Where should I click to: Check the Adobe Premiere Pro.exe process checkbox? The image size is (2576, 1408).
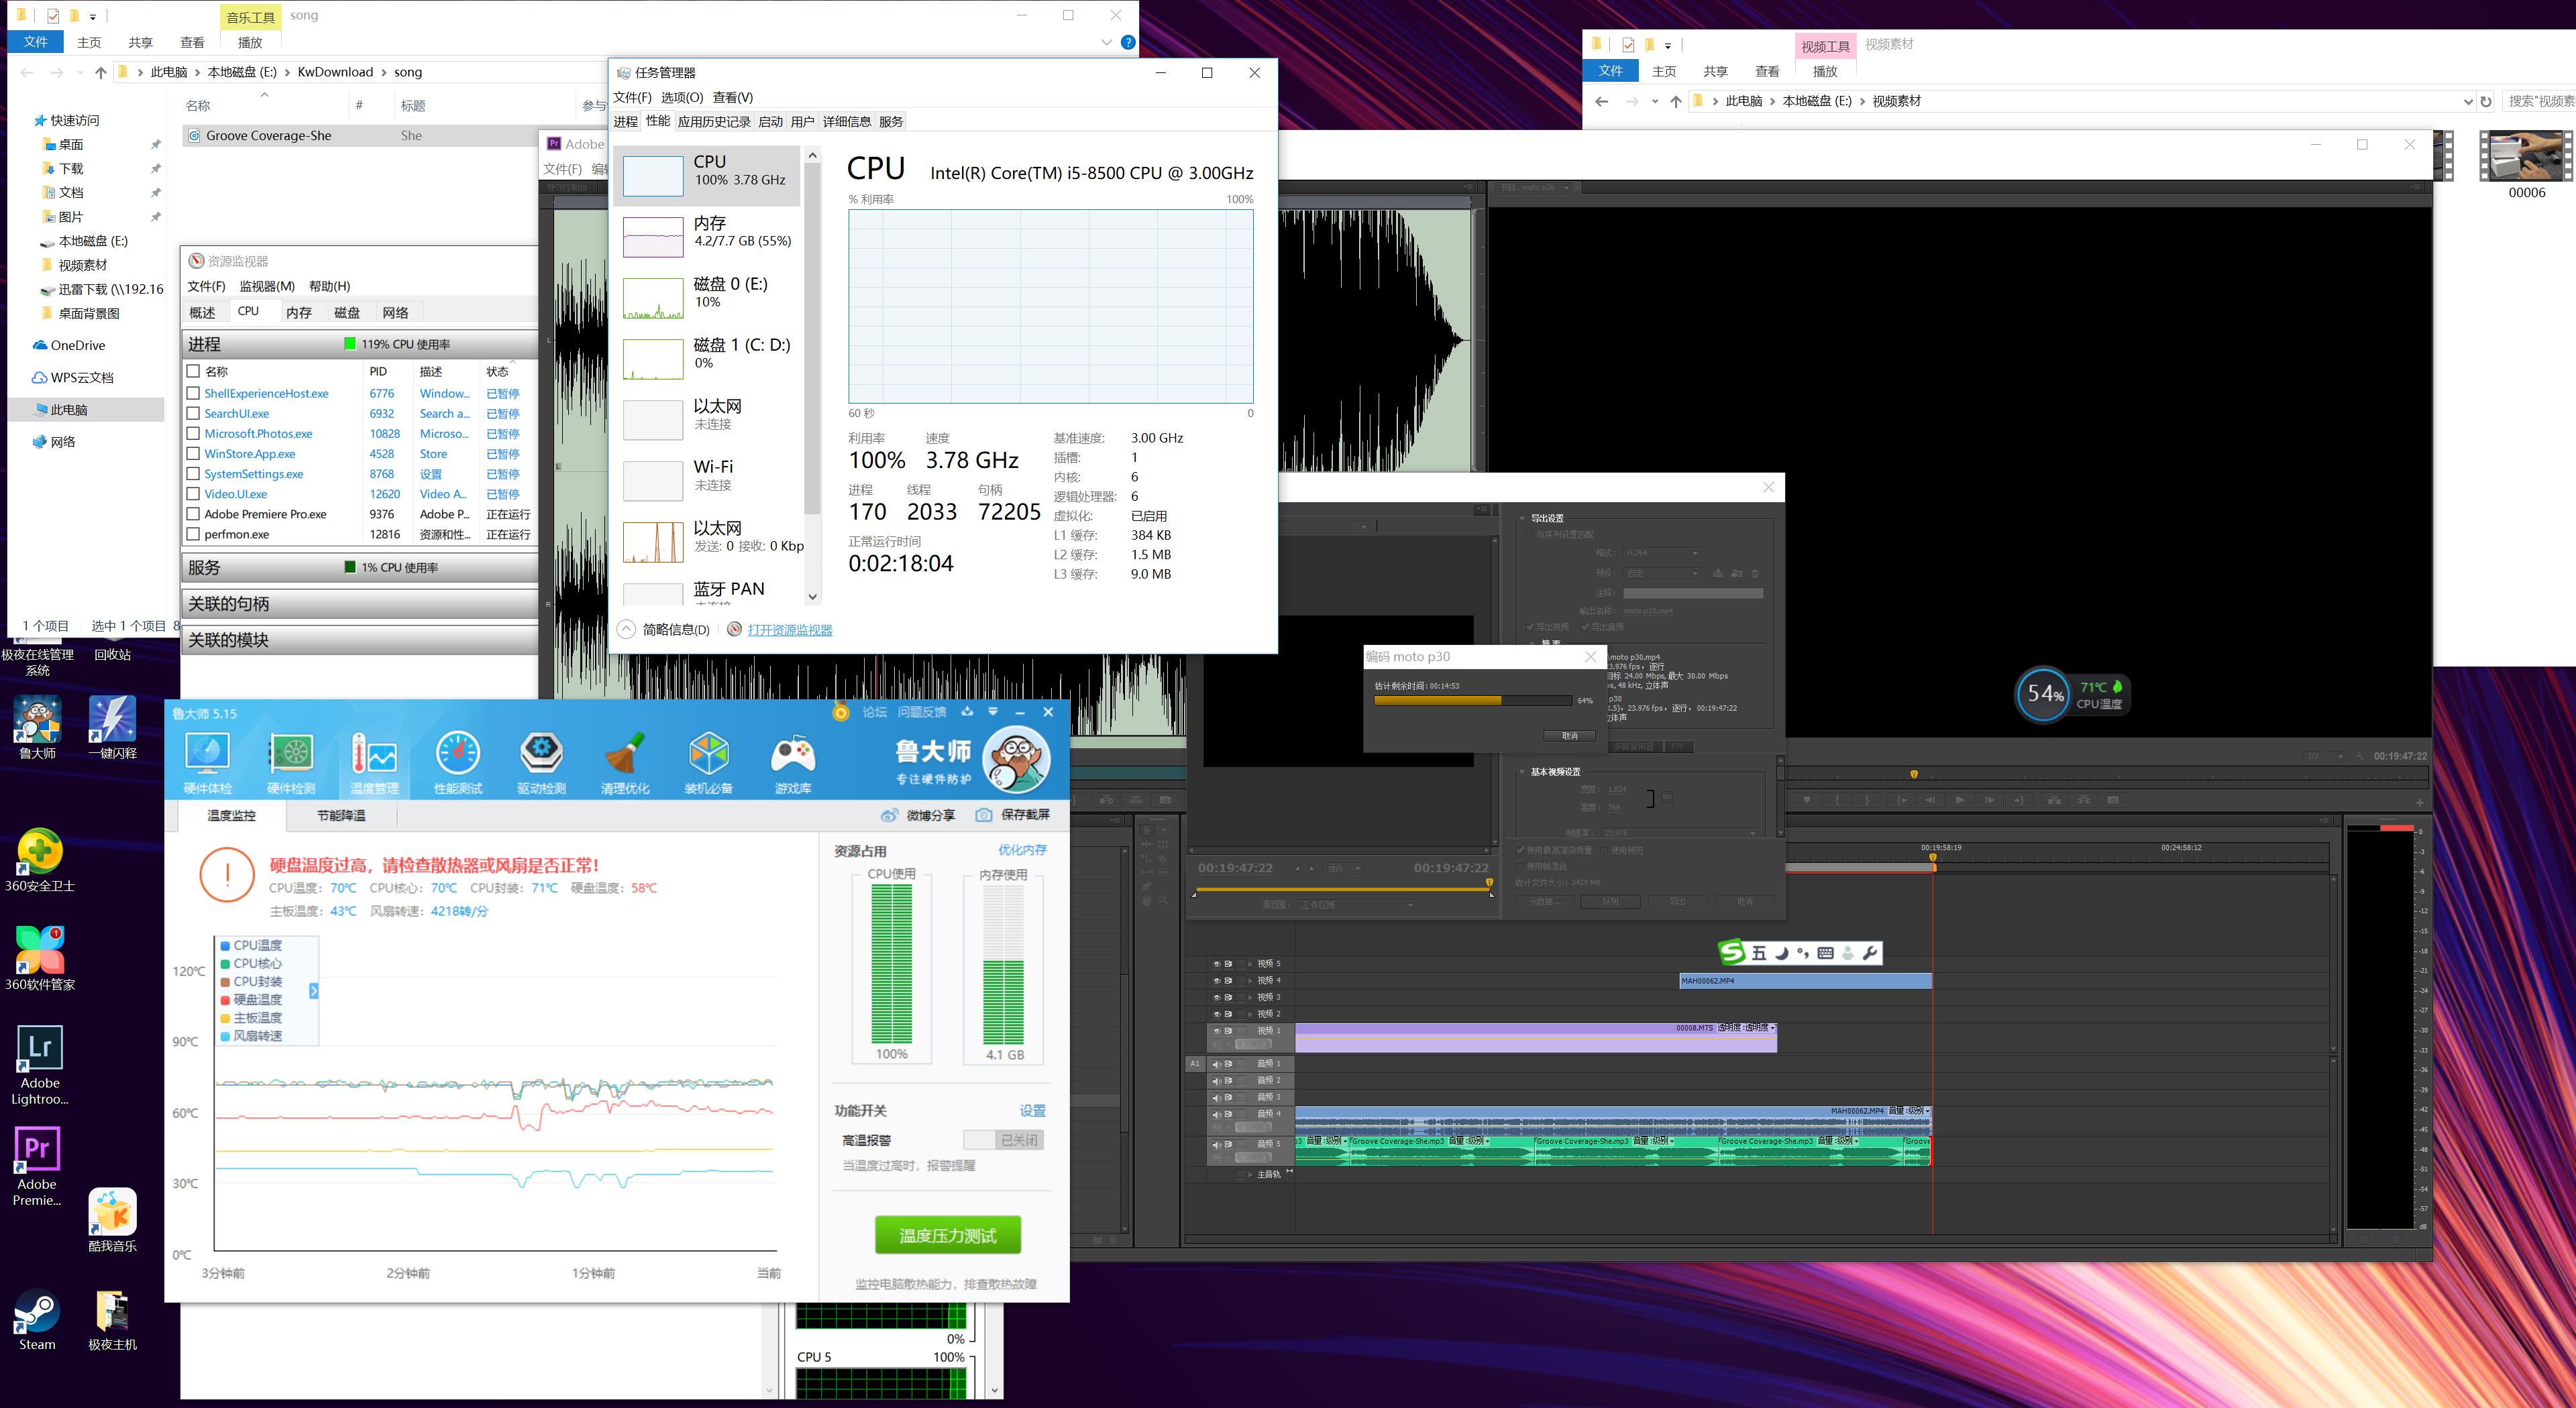[194, 514]
